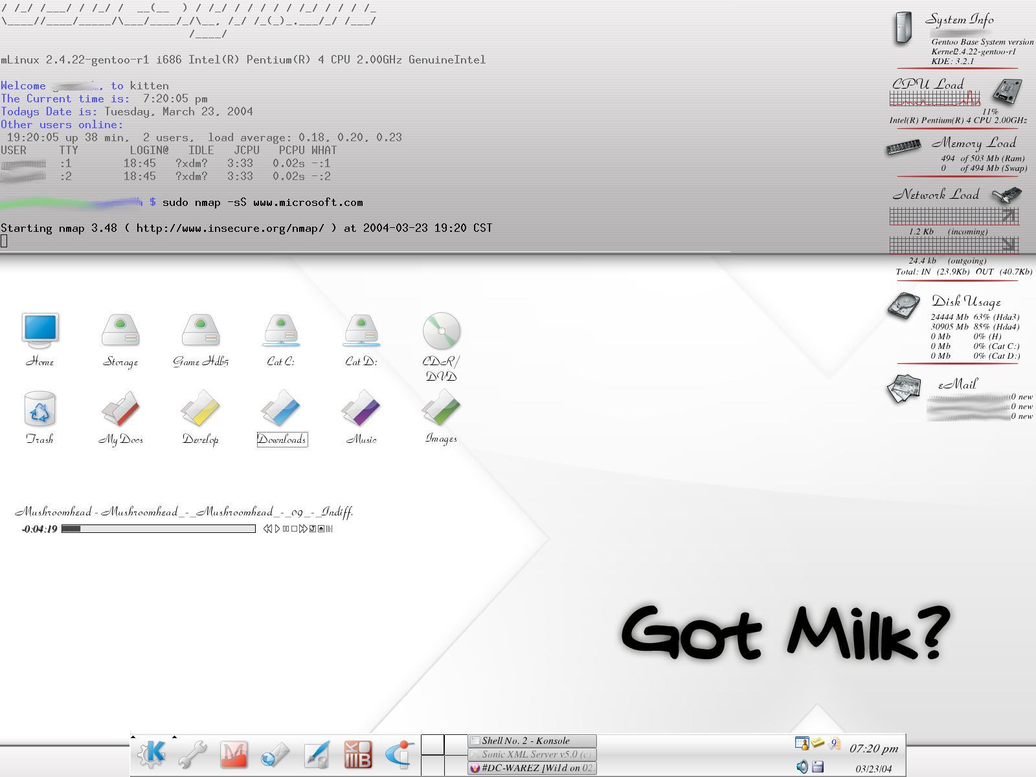Click the '85% (Hda4)' disk usage line
1036x777 pixels.
click(975, 327)
